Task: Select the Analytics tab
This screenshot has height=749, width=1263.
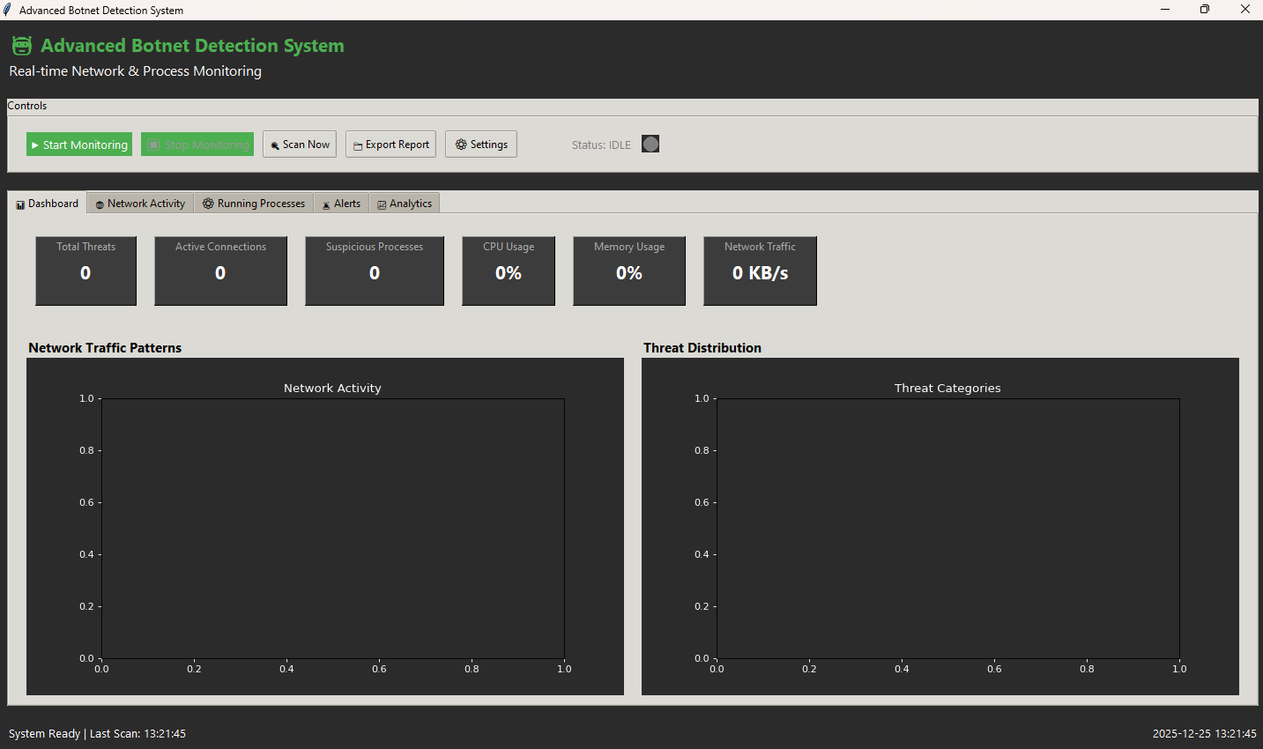Action: tap(405, 204)
